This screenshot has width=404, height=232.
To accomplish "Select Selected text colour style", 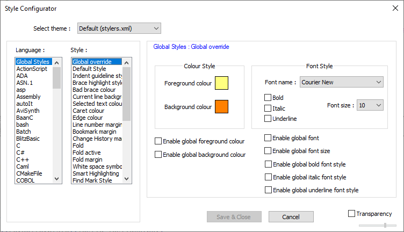I will [x=97, y=104].
